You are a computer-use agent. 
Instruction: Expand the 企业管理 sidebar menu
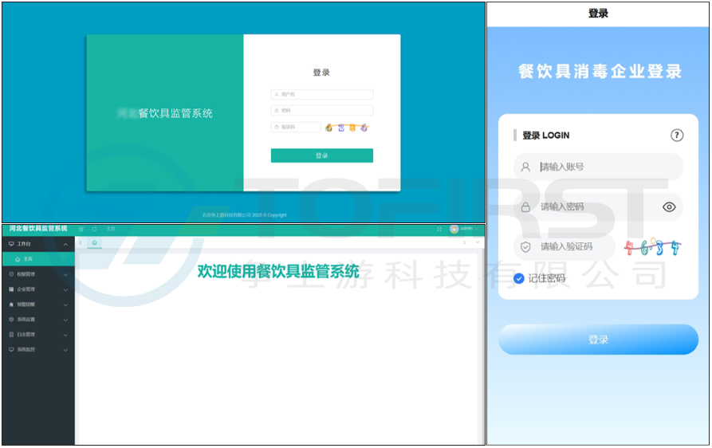click(x=37, y=289)
